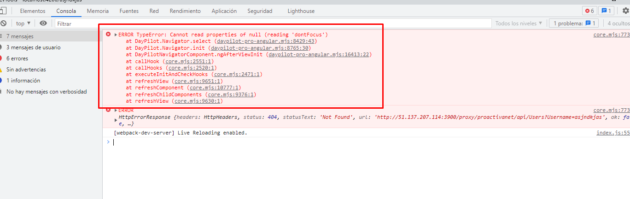Open source link core.mjs:2551:1
The width and height of the screenshot is (630, 199).
click(187, 61)
